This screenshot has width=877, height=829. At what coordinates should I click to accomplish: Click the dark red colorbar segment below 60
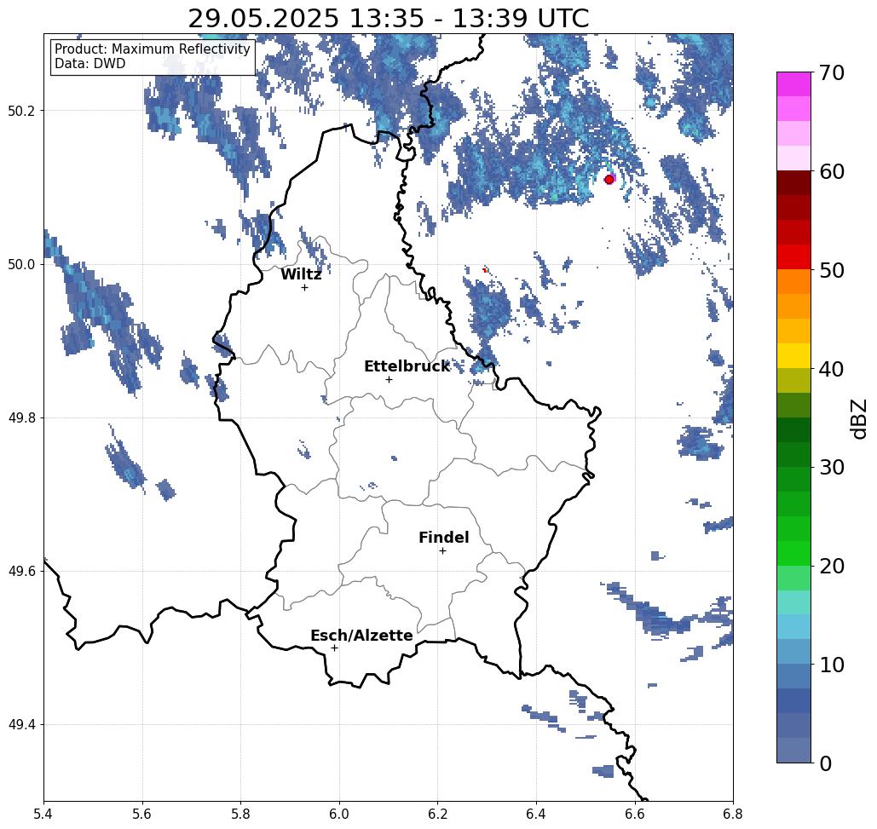pyautogui.click(x=793, y=183)
